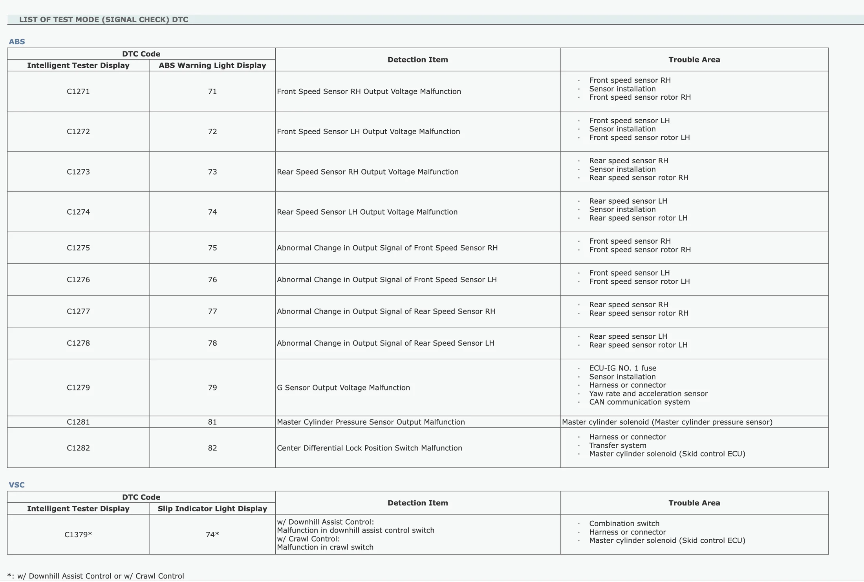Select warning light value 75
864x582 pixels.
[x=212, y=248]
